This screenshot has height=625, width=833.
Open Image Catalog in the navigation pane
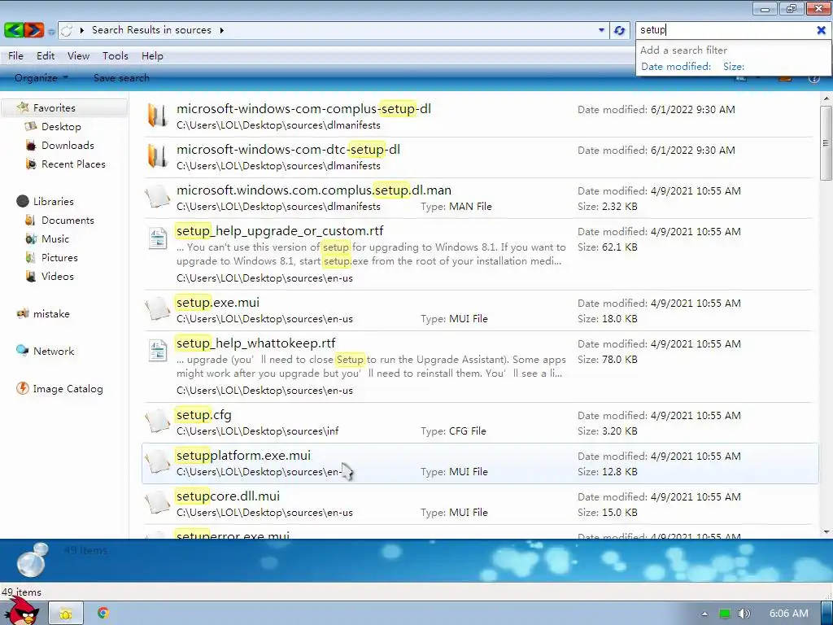point(68,389)
